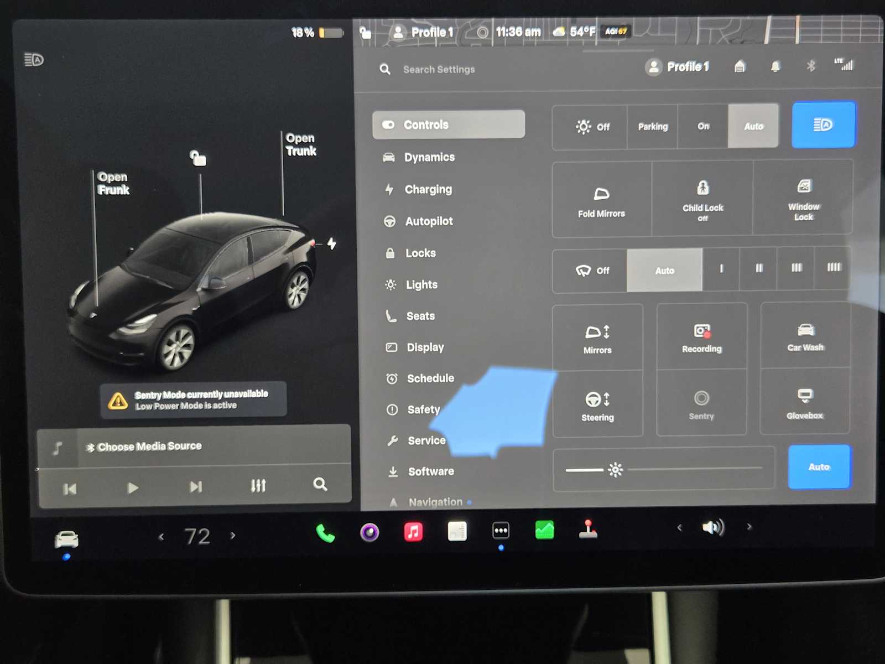The image size is (885, 664).
Task: Set headlights to Parking mode
Action: 653,127
